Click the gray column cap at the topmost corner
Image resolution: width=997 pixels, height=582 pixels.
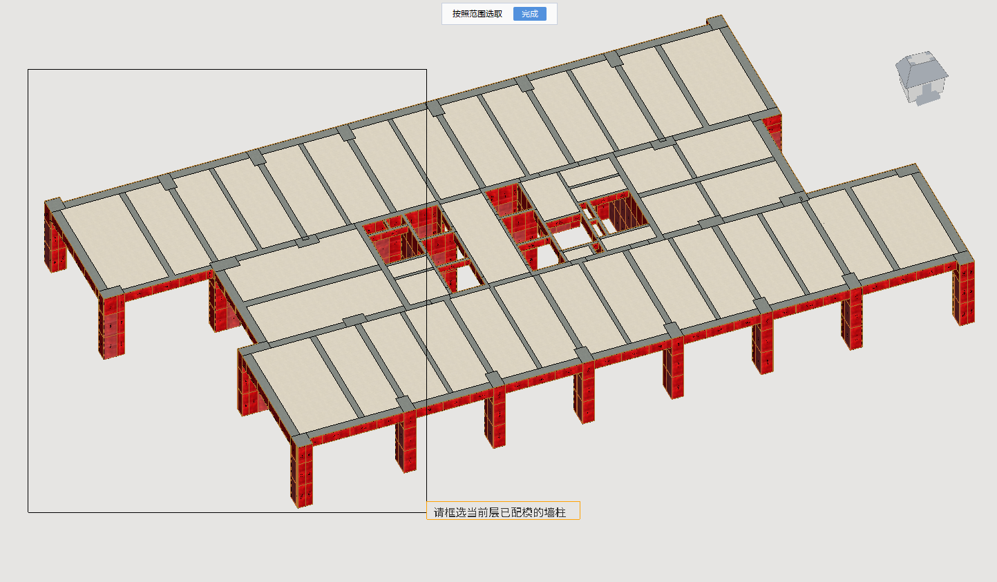[x=716, y=22]
